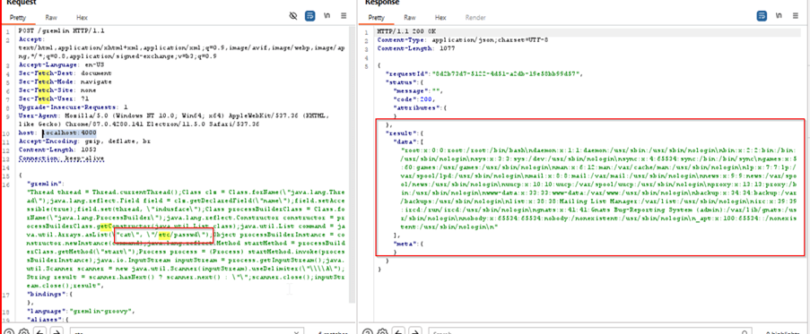Click the "bindings" JSON key
Viewport: 810px width, 334px height.
(48, 295)
